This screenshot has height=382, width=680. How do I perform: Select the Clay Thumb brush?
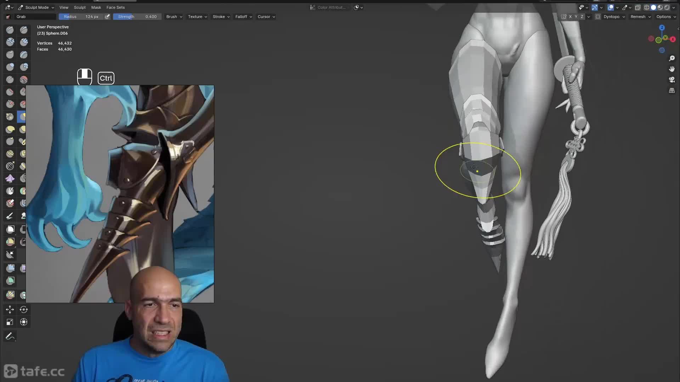pos(10,55)
